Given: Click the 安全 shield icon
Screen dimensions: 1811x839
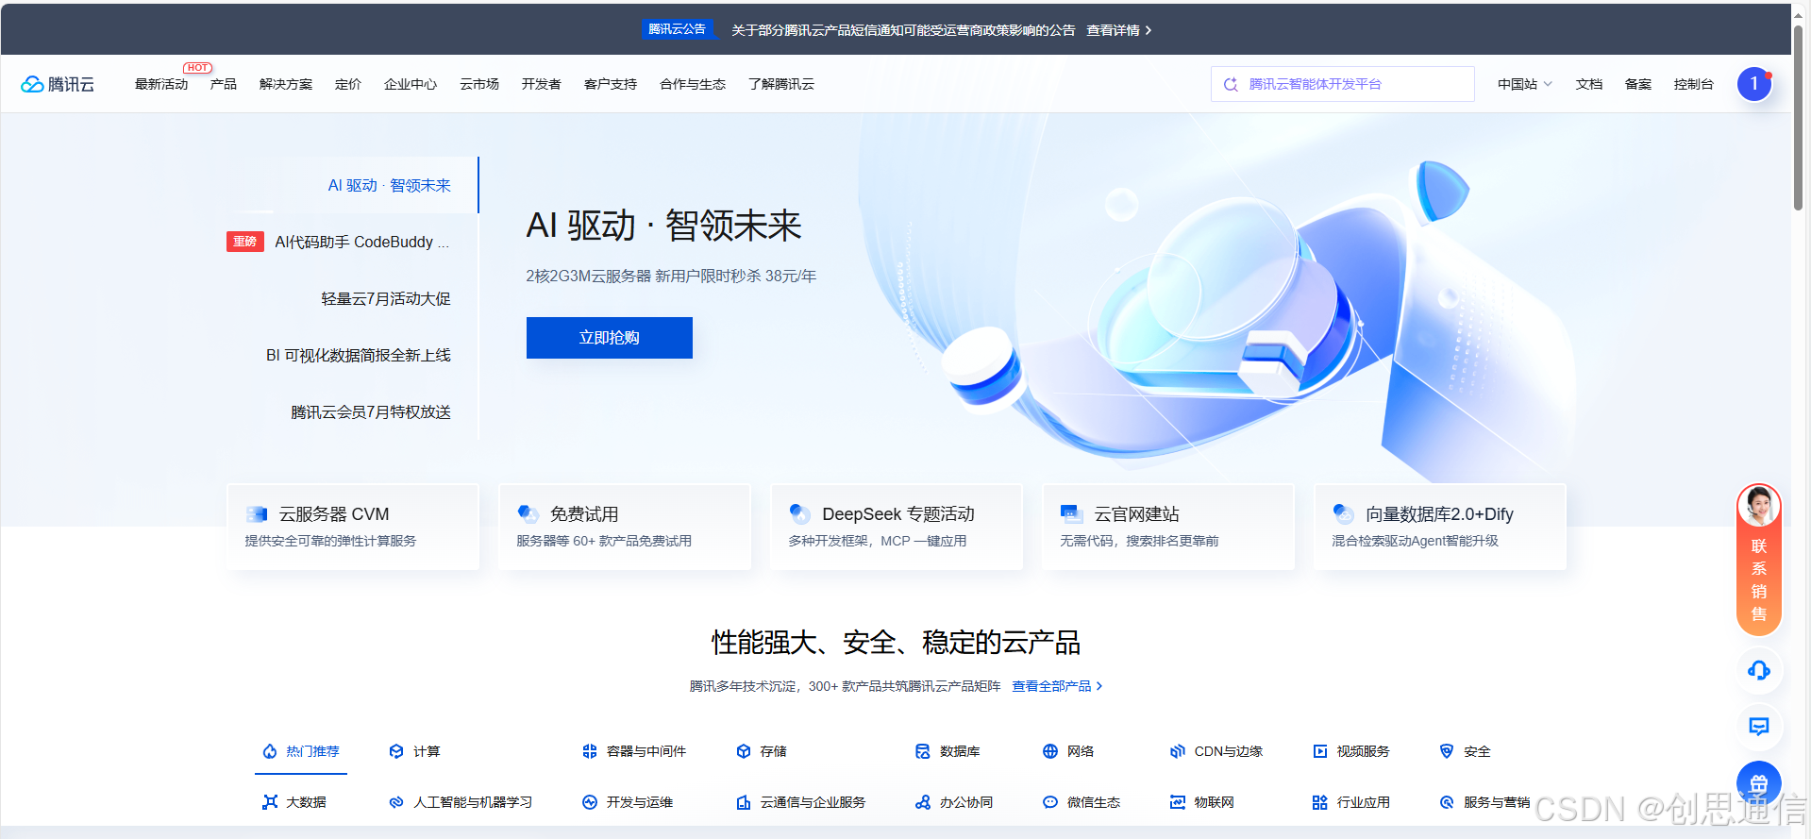Looking at the screenshot, I should [x=1447, y=751].
